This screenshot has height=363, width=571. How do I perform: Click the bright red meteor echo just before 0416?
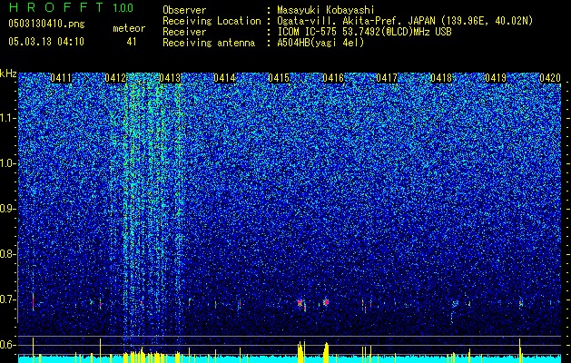point(326,302)
